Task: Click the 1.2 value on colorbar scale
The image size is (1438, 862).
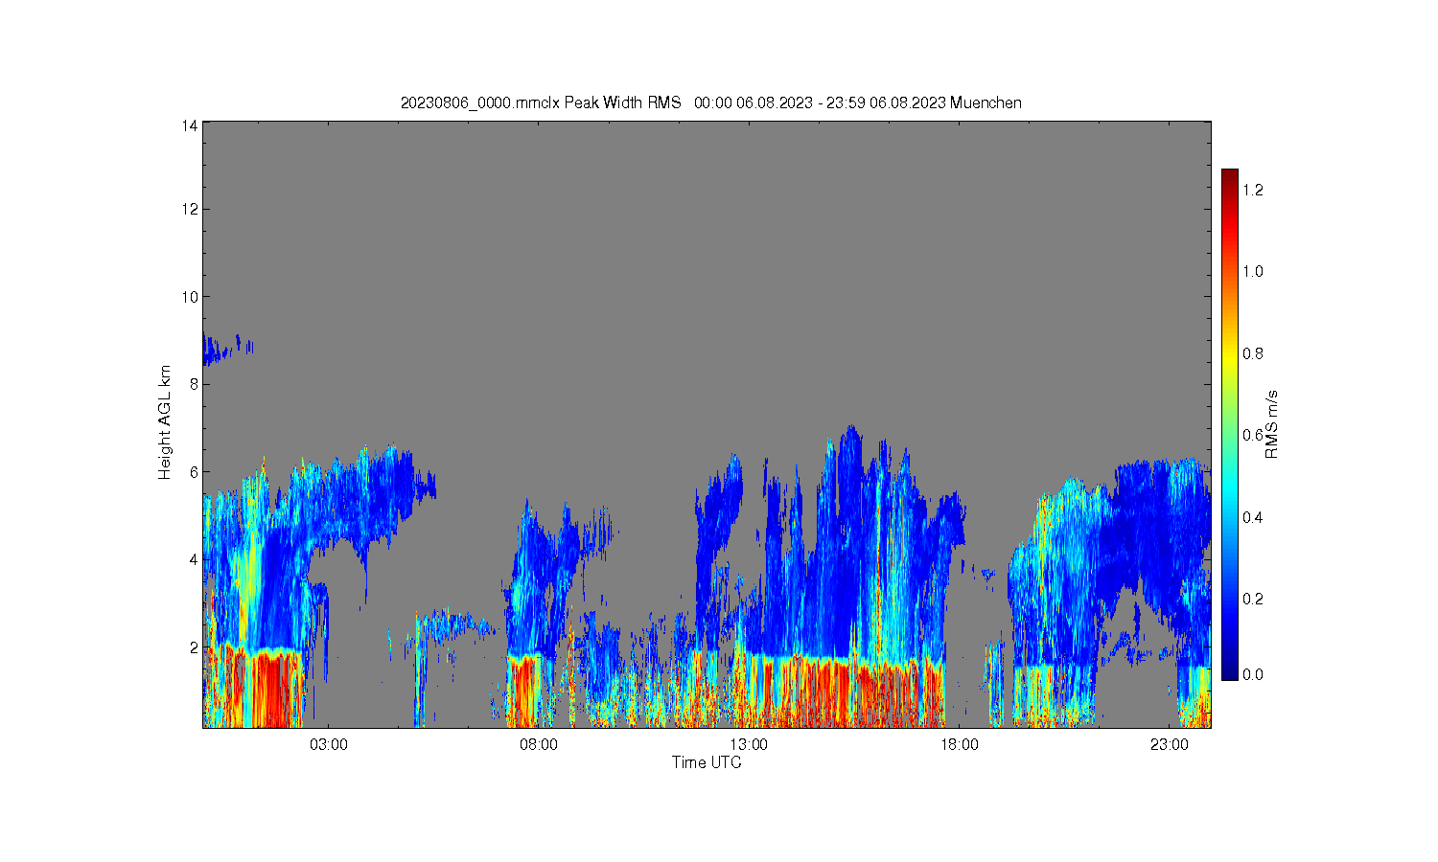Action: click(1252, 190)
